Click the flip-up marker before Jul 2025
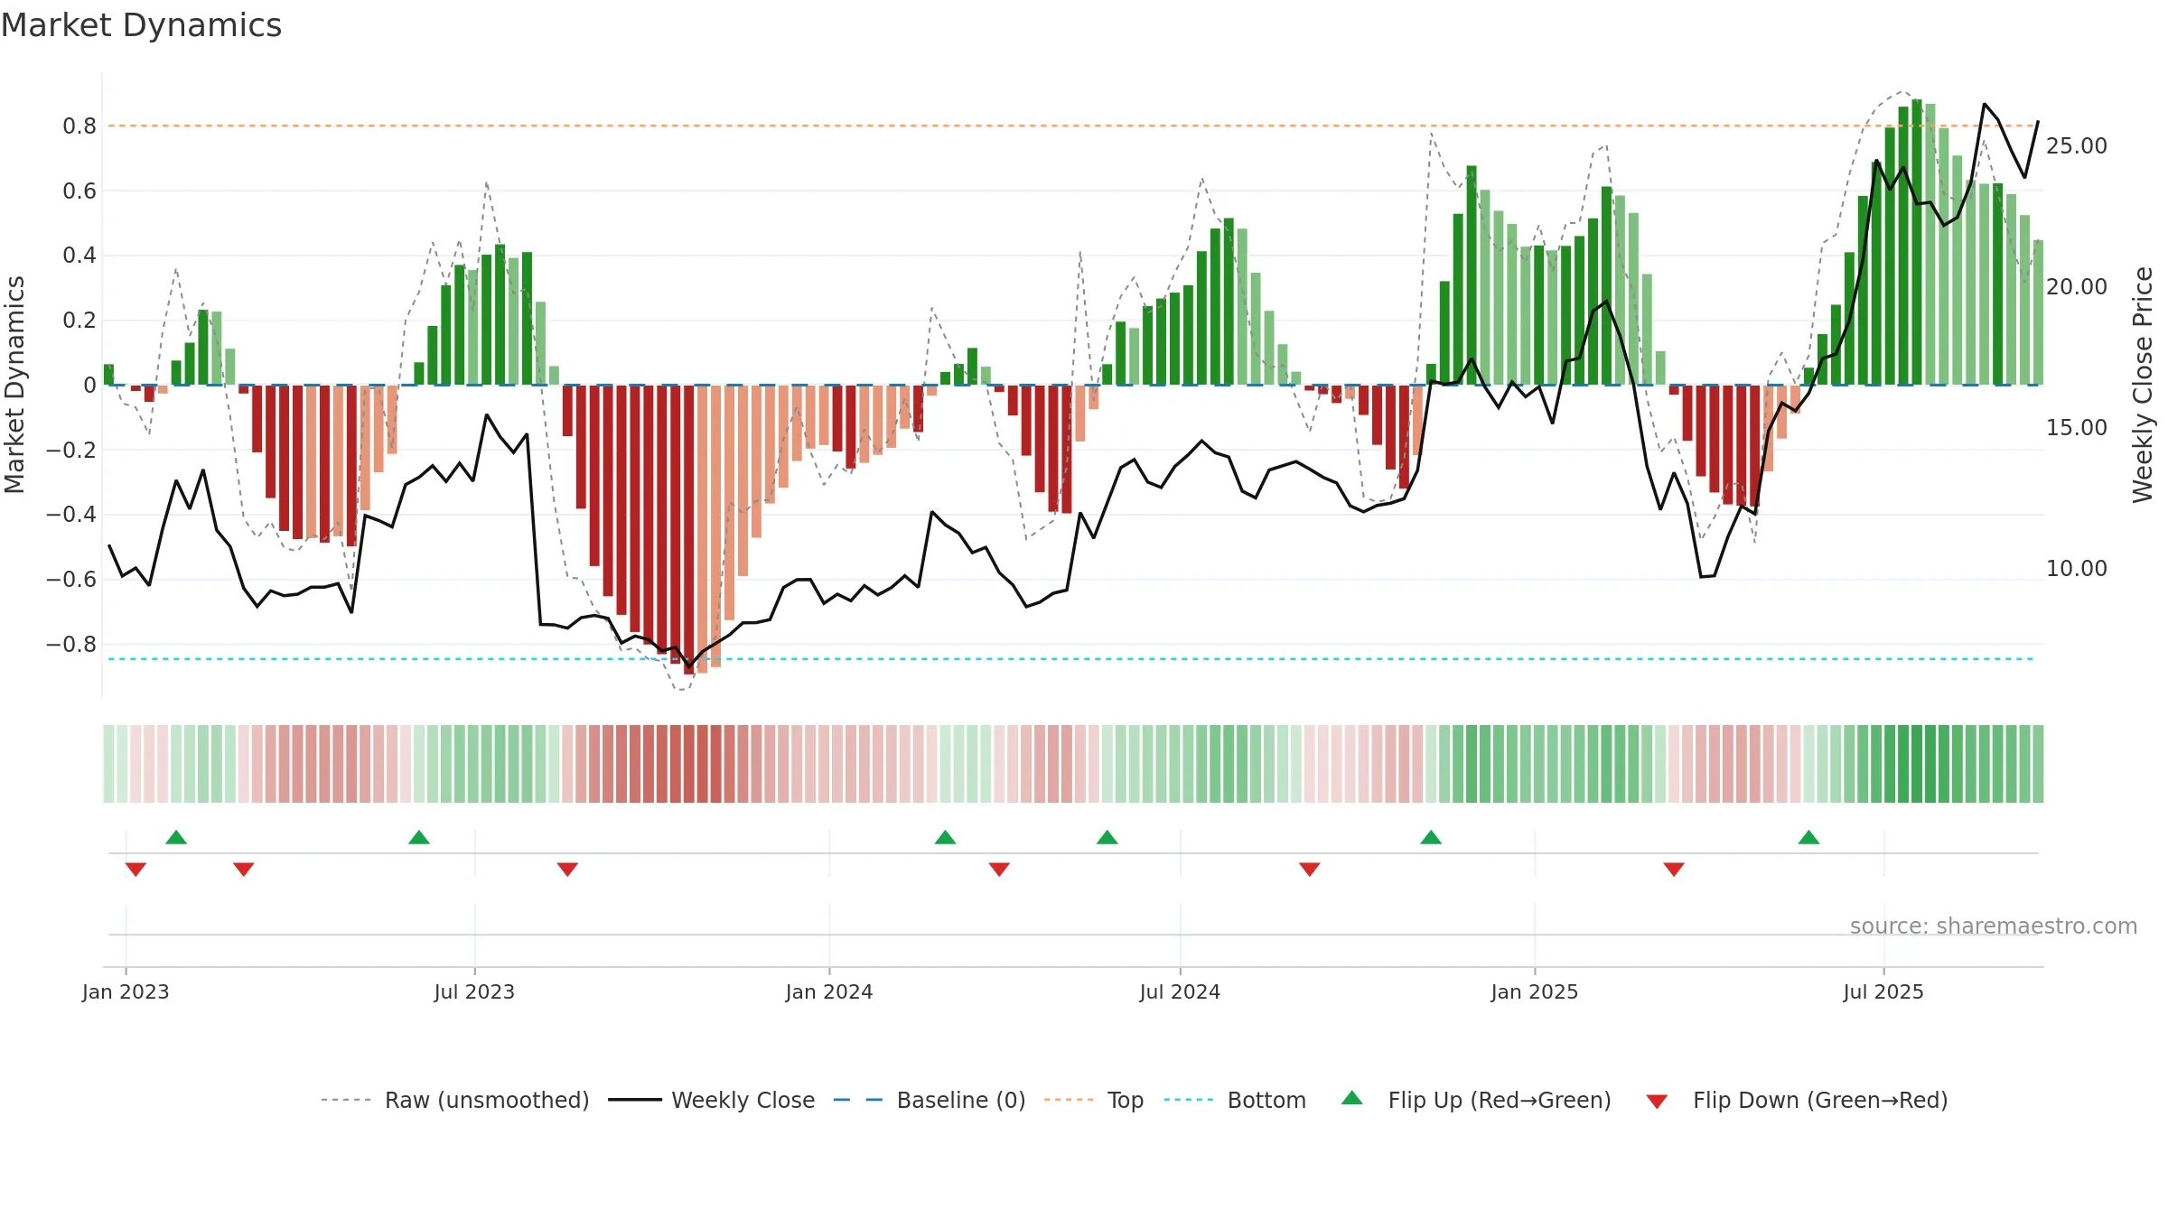Image resolution: width=2168 pixels, height=1219 pixels. 1808,837
